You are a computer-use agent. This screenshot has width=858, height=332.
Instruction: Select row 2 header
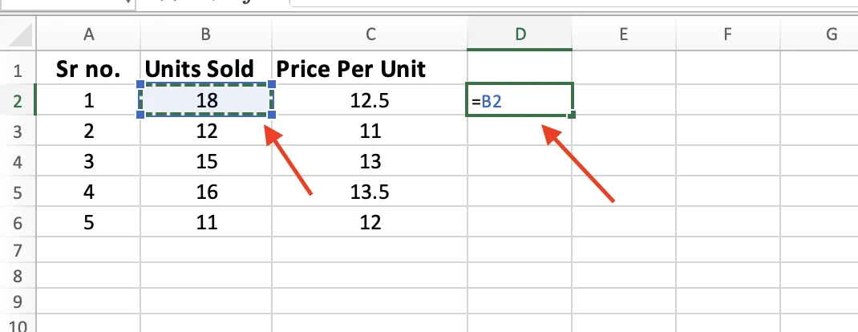coord(18,100)
